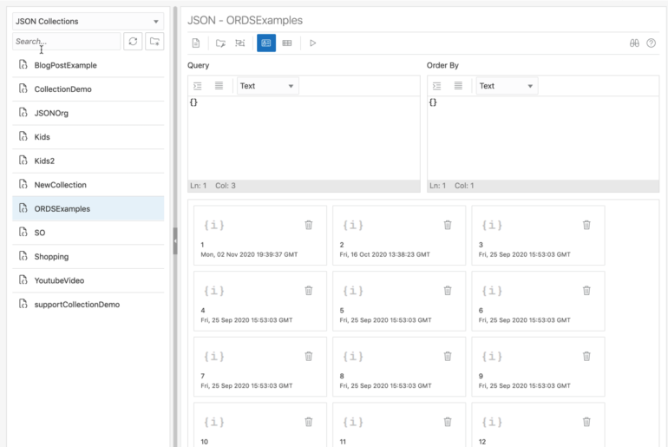Select the YoutubeVideo collection
The width and height of the screenshot is (668, 447).
pyautogui.click(x=59, y=280)
